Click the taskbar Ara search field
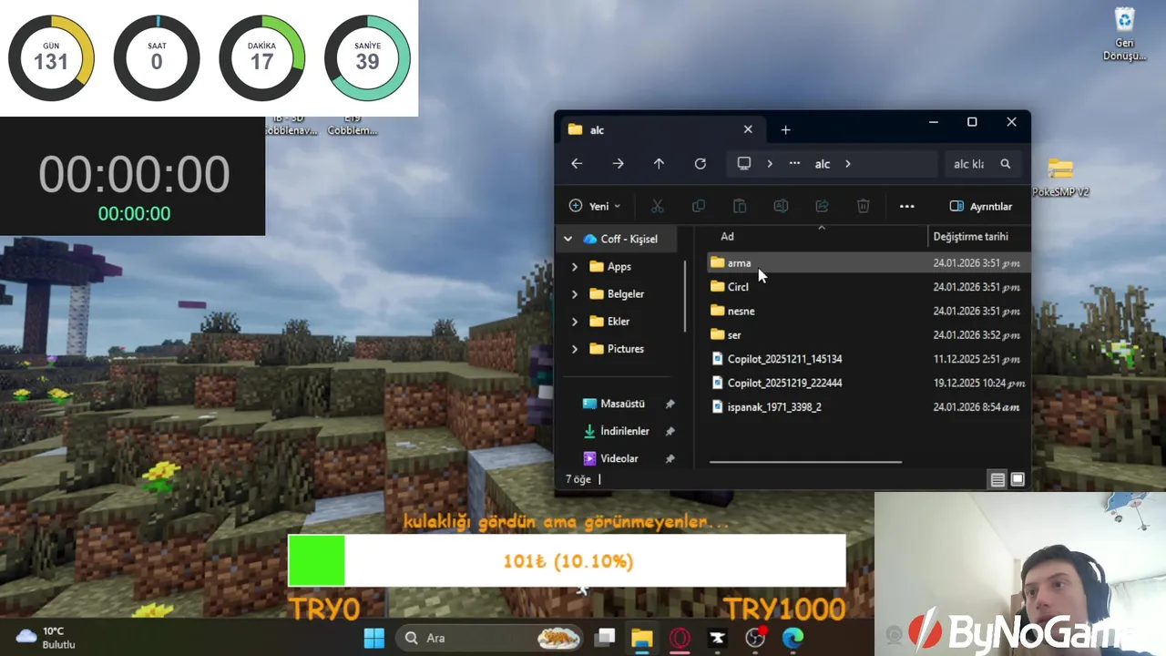1166x656 pixels. [x=489, y=638]
